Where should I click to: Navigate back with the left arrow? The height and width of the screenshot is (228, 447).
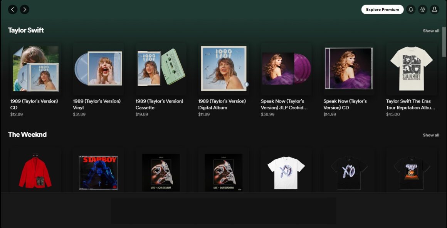(x=12, y=9)
